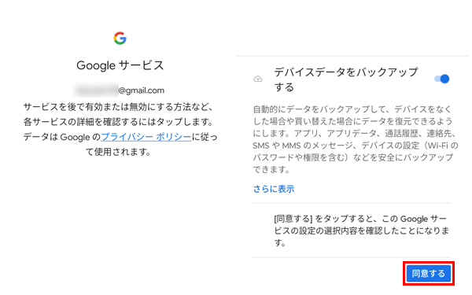The height and width of the screenshot is (295, 472).
Task: Click the divider above the backup section
Action: (x=352, y=56)
